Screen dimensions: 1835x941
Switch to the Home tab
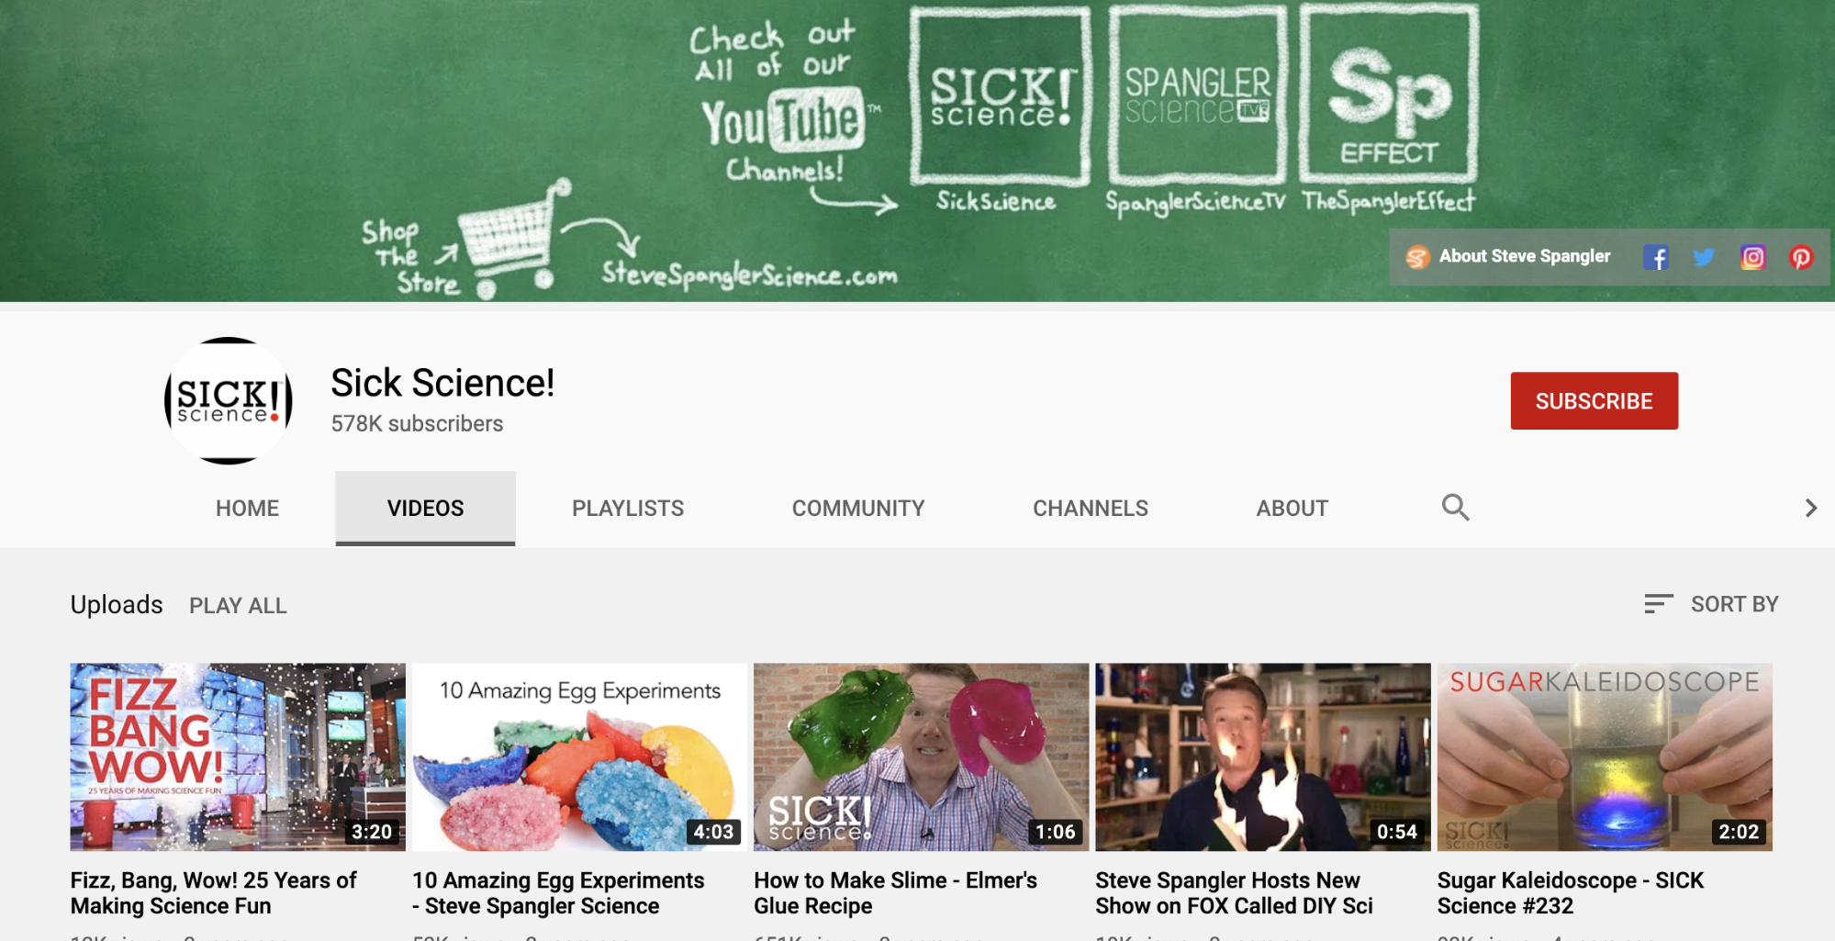pyautogui.click(x=247, y=509)
